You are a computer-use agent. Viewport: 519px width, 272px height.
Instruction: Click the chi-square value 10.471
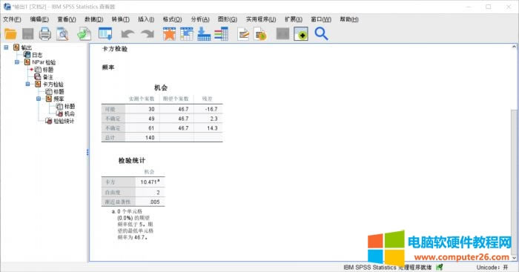coord(150,182)
